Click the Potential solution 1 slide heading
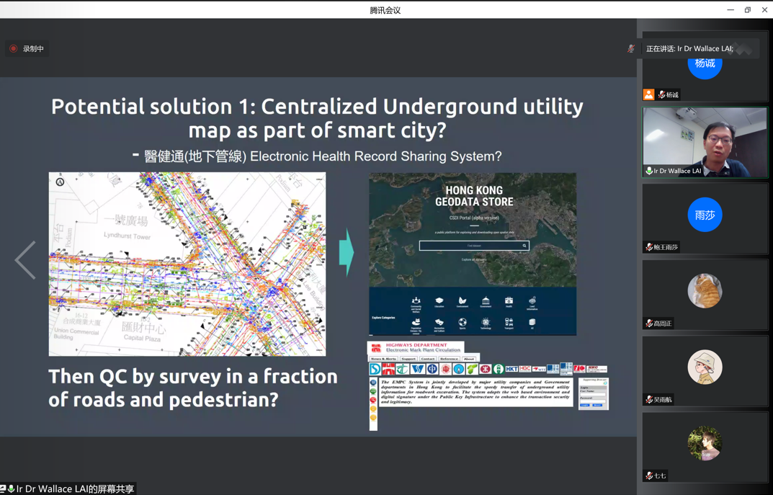The image size is (773, 495). pos(317,118)
